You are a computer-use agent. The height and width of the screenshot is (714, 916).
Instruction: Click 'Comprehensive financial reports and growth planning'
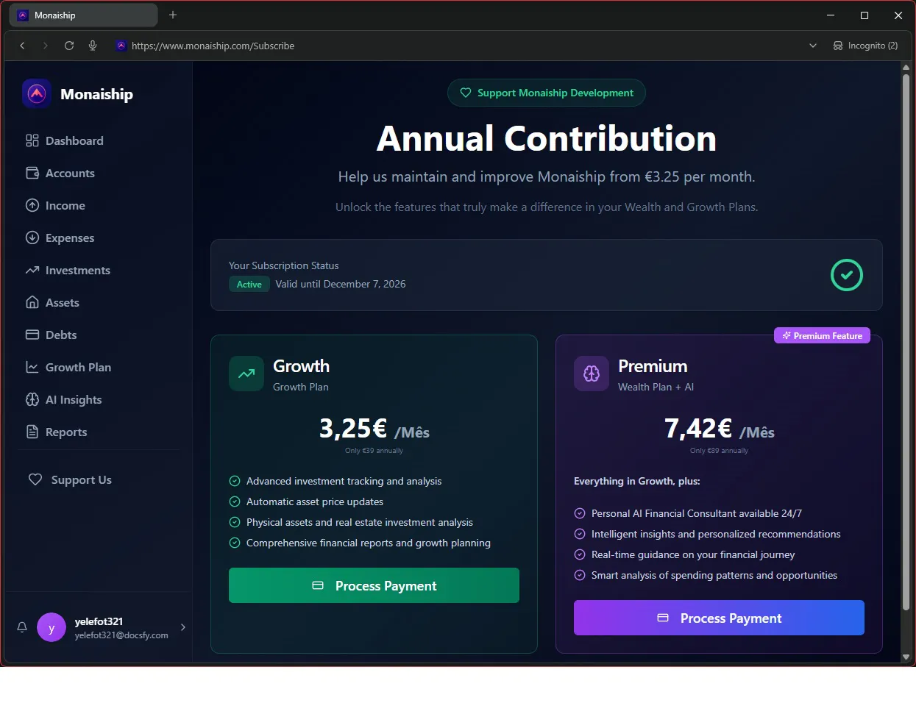369,543
